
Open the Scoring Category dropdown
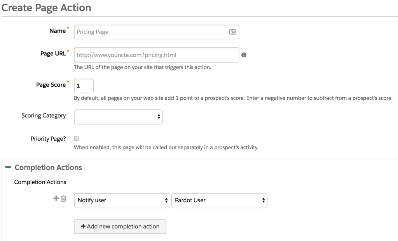(118, 116)
